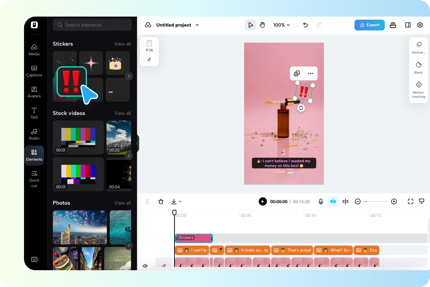Open the Audio panel
This screenshot has width=430, height=287.
[34, 134]
